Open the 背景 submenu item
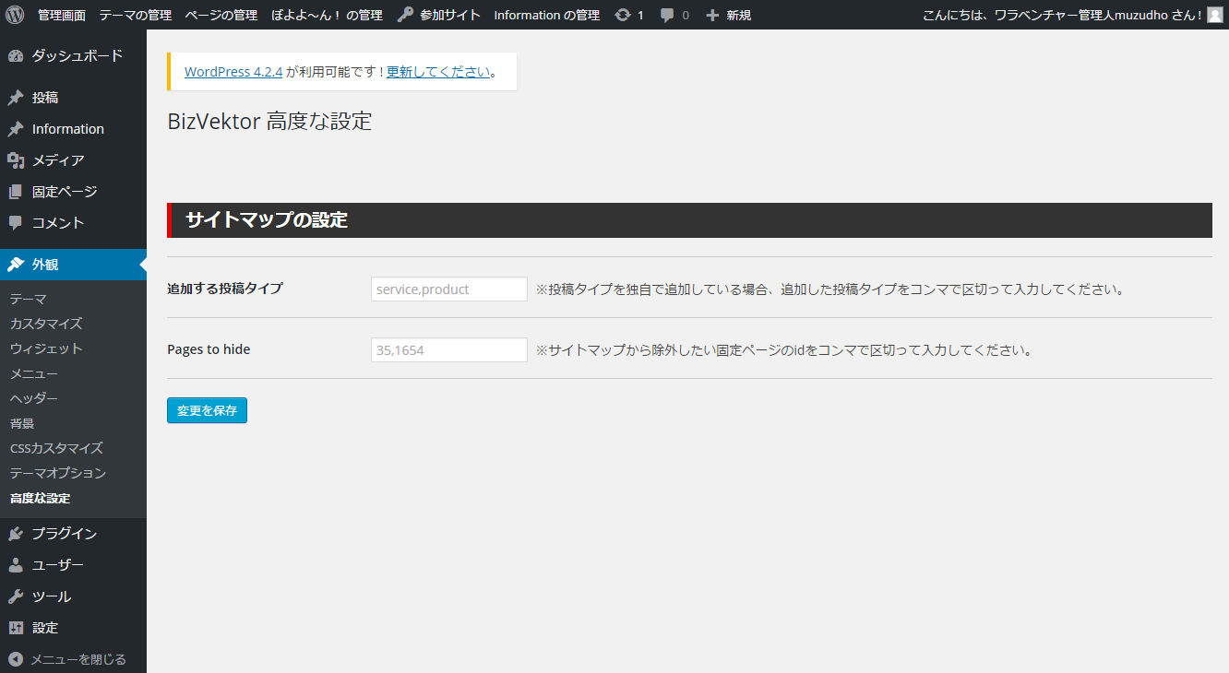The image size is (1229, 673). coord(22,423)
